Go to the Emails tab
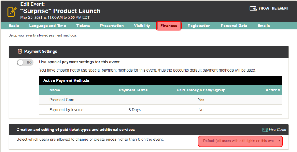This screenshot has height=152, width=297. pyautogui.click(x=264, y=26)
